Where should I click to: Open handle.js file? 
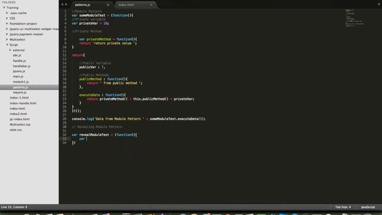[x=19, y=61]
